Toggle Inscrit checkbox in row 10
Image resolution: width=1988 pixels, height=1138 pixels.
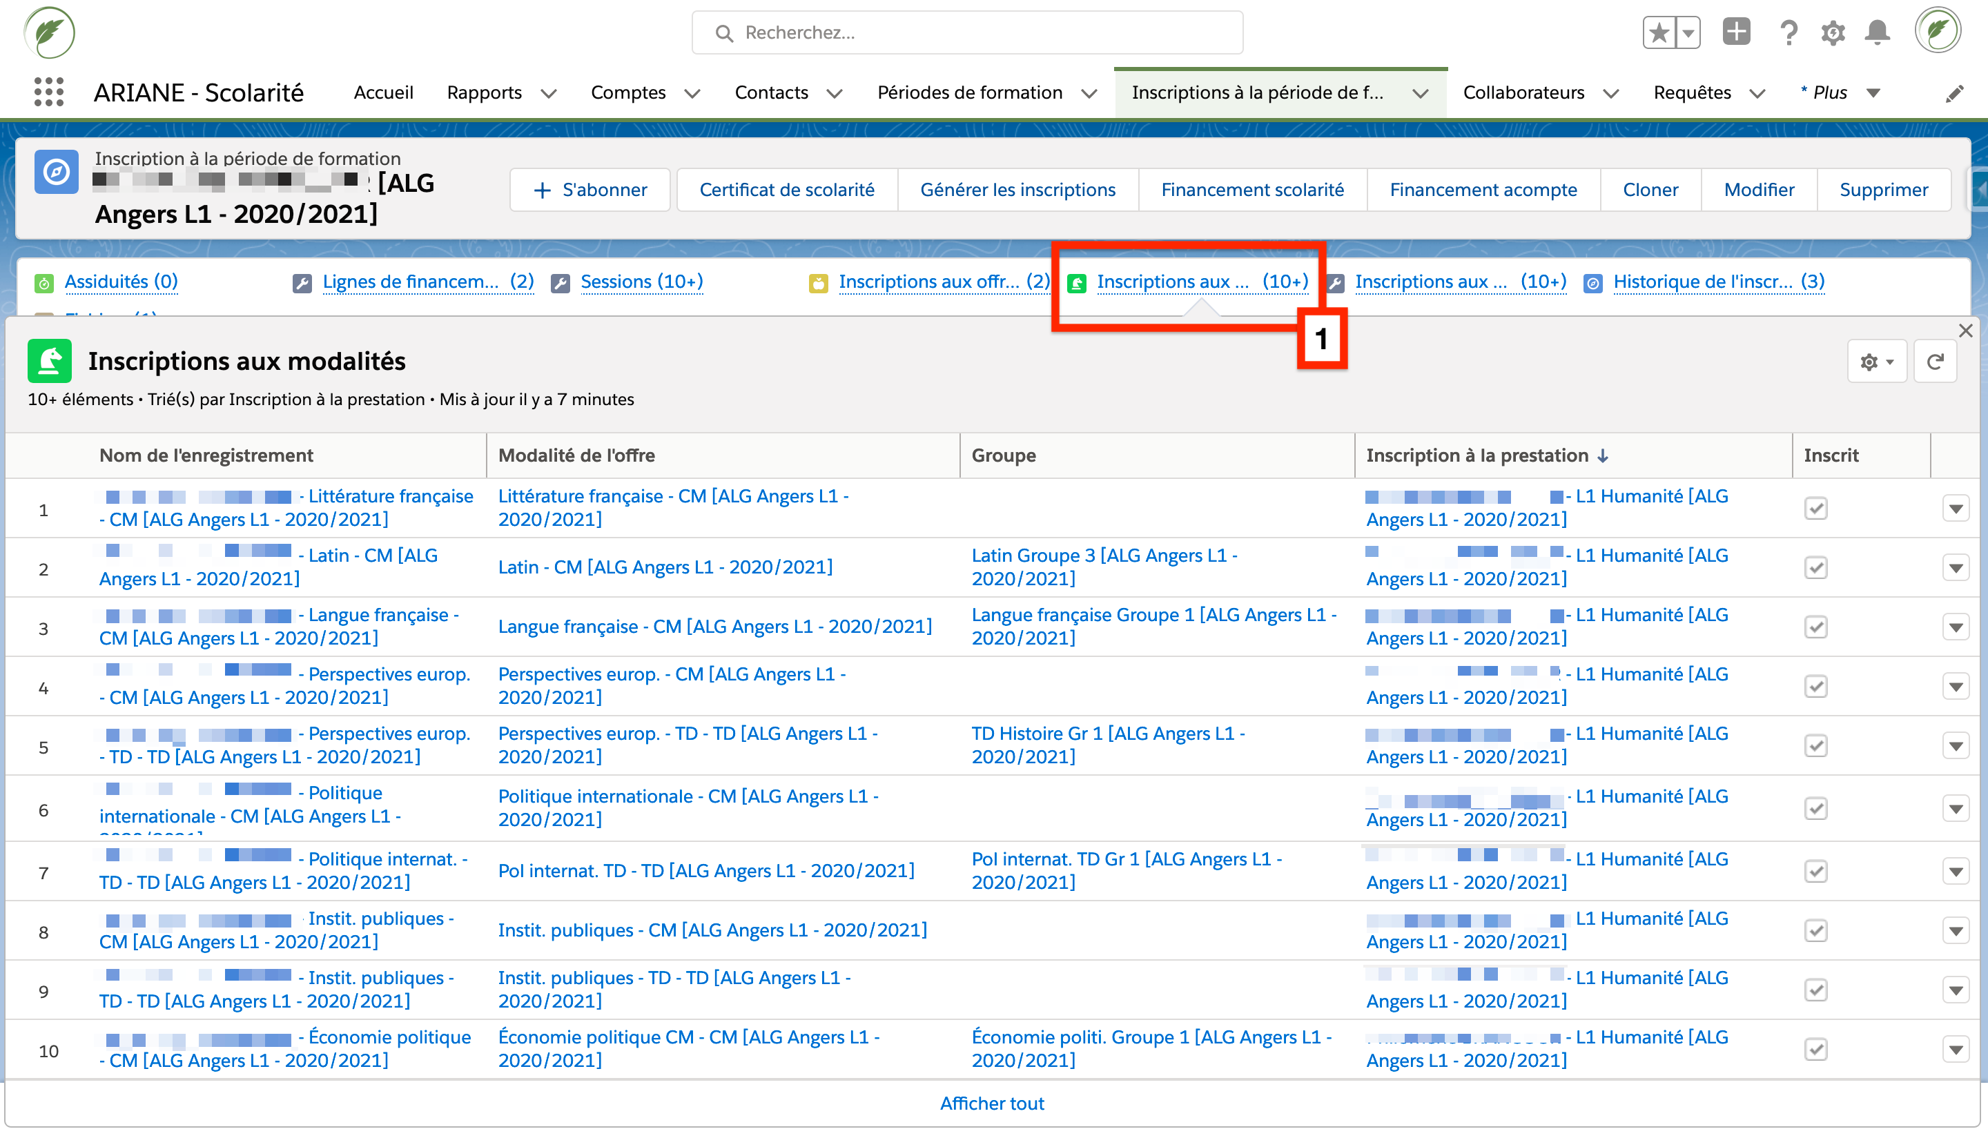1815,1049
